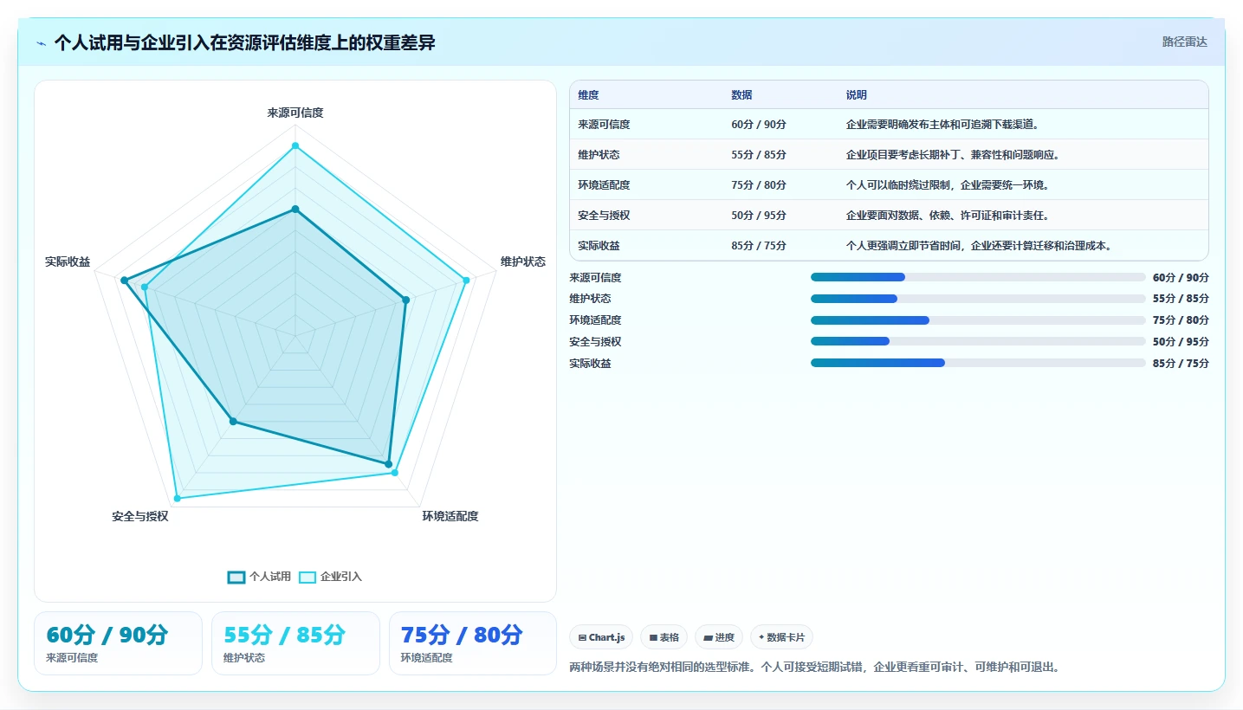Viewport: 1243px width, 710px height.
Task: Open the 75分 / 80分 环境适配度 data card
Action: pyautogui.click(x=473, y=643)
